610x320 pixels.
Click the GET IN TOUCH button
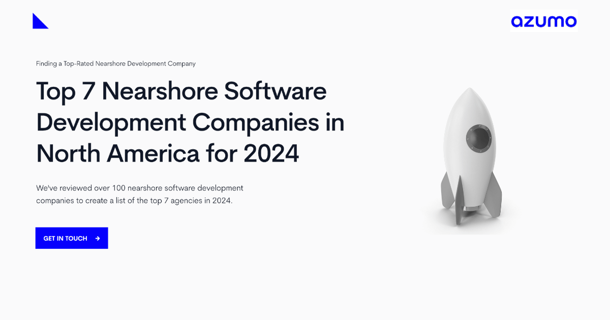[x=71, y=238]
